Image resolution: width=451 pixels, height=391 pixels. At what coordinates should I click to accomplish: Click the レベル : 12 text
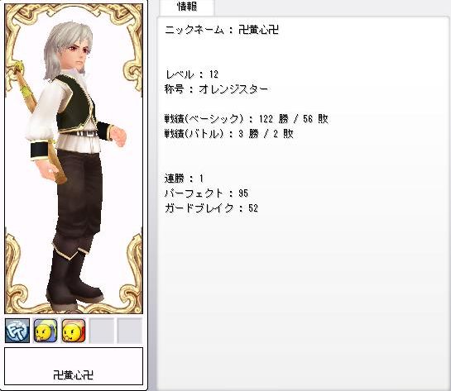pos(192,74)
